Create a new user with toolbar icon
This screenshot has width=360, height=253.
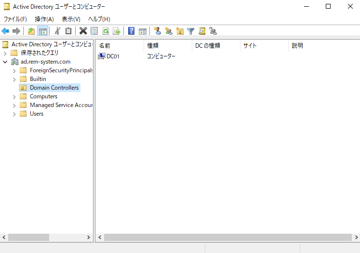tap(157, 31)
